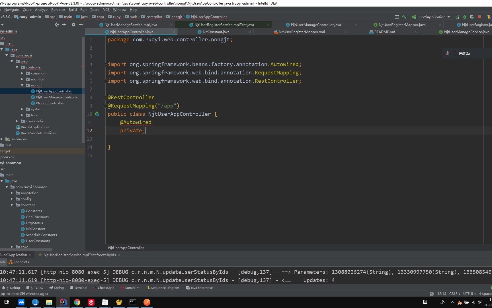Screen dimensions: 492x308
Task: Click the NjtUserAppController editor breadcrumb at bottom
Action: click(126, 248)
